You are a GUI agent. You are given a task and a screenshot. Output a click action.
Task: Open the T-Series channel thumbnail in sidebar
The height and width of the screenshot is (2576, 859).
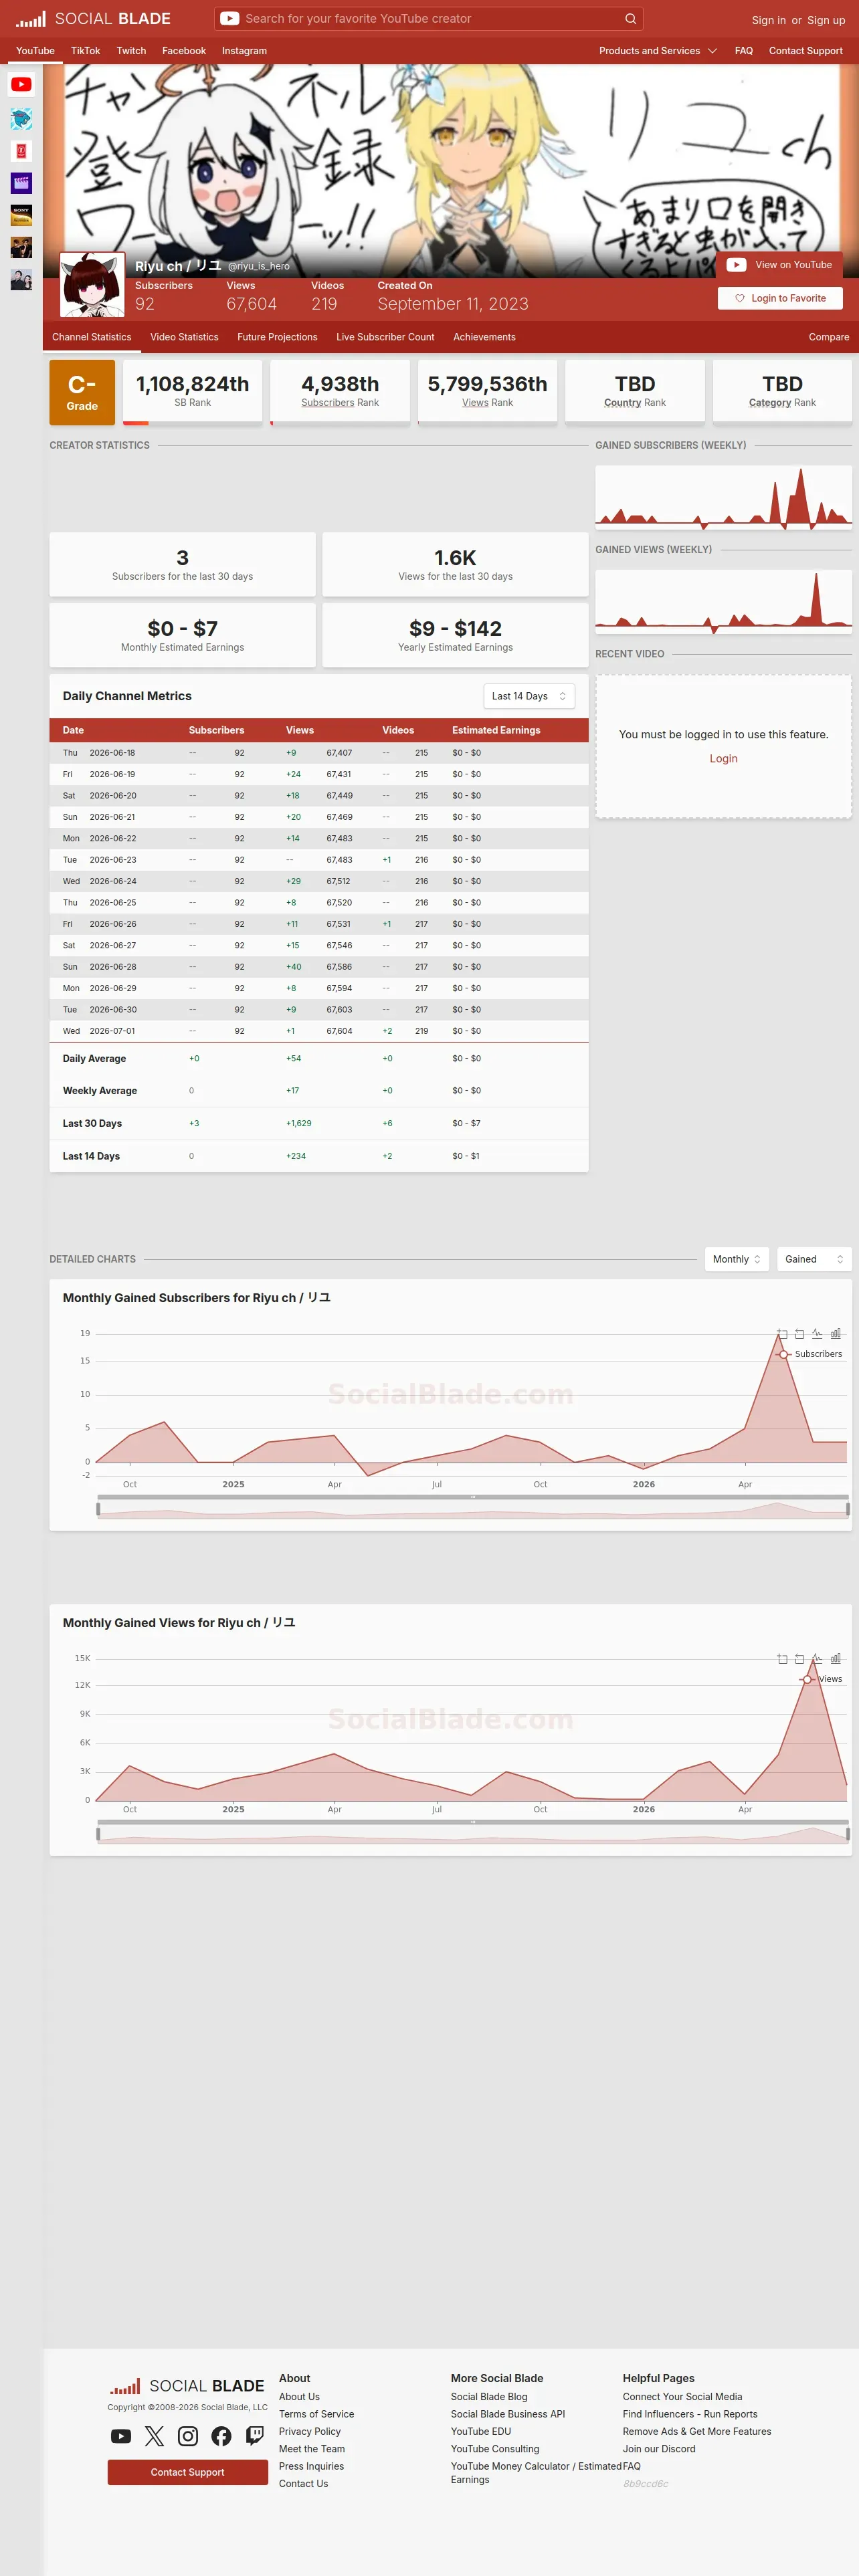[x=21, y=151]
